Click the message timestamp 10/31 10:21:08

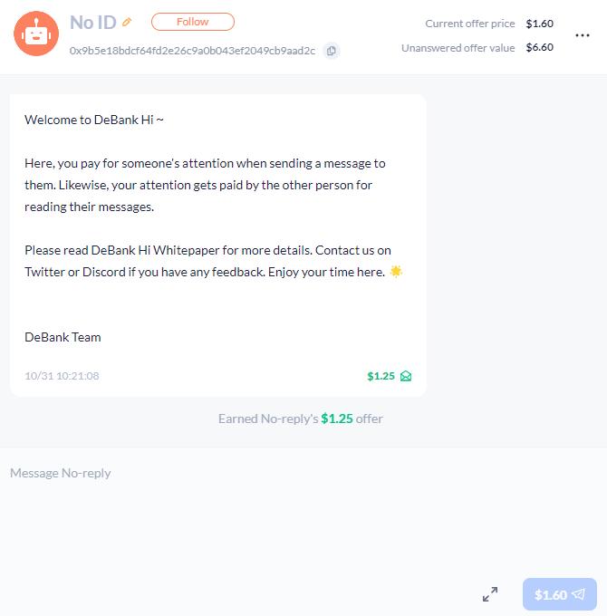click(x=62, y=376)
